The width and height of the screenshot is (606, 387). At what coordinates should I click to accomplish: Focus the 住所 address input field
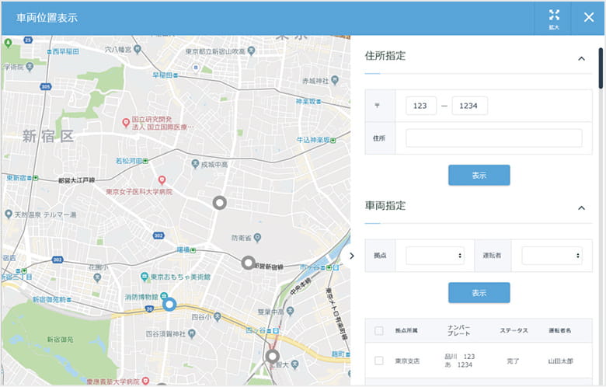[493, 138]
